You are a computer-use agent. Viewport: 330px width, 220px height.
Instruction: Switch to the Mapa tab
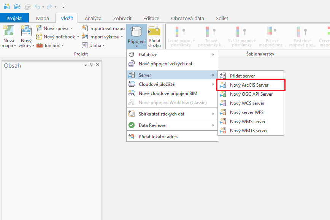pyautogui.click(x=43, y=18)
